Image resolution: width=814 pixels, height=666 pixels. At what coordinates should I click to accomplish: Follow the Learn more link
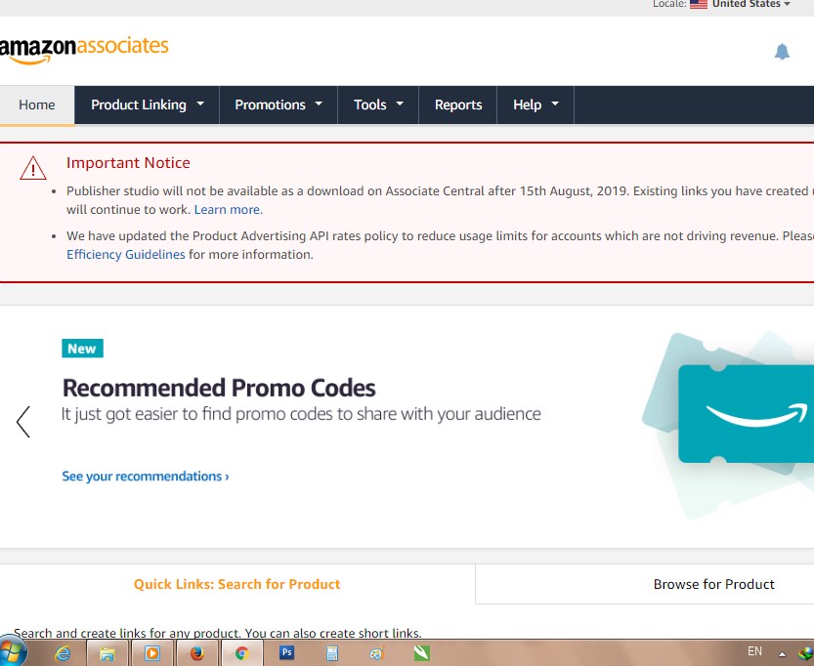[x=227, y=210]
